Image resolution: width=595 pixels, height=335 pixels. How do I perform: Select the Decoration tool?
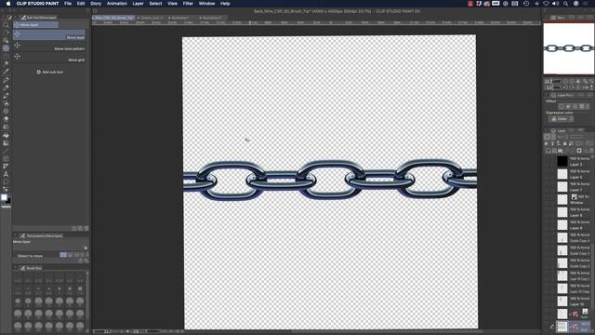[x=6, y=112]
